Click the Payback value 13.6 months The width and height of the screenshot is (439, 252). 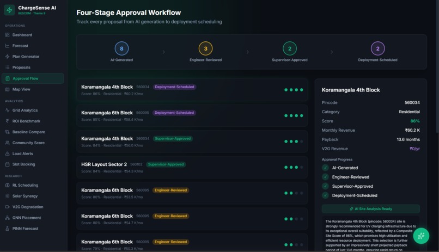click(x=408, y=139)
